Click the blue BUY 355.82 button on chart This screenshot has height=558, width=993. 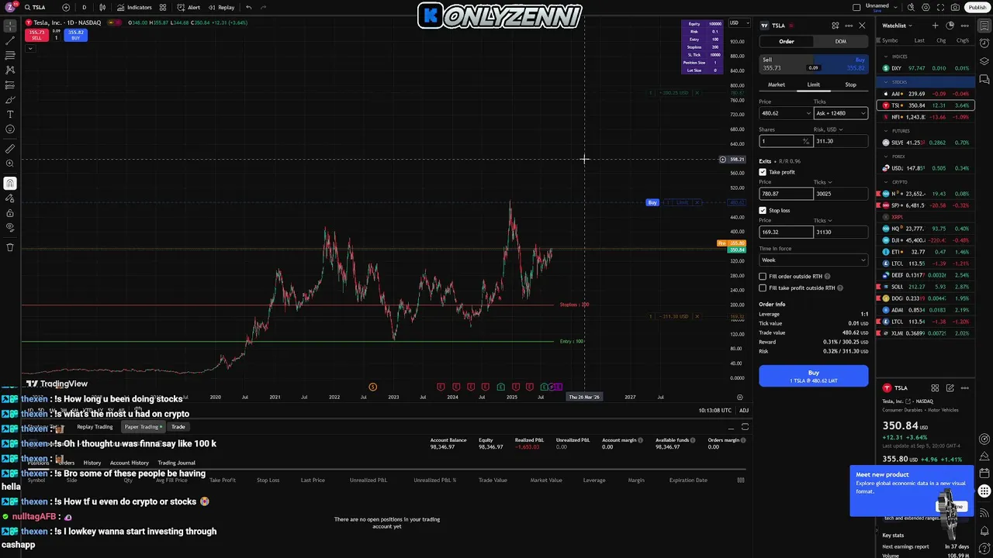(x=76, y=35)
